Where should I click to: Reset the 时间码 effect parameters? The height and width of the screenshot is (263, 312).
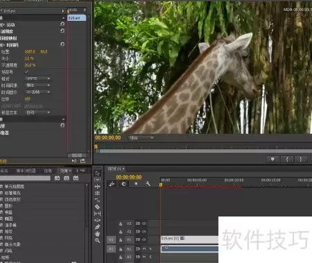coord(62,44)
